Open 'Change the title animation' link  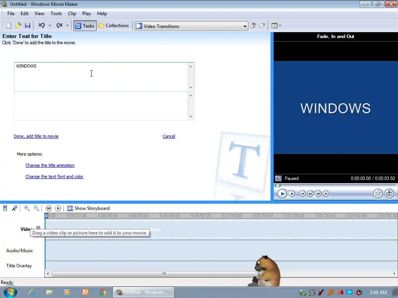(50, 165)
